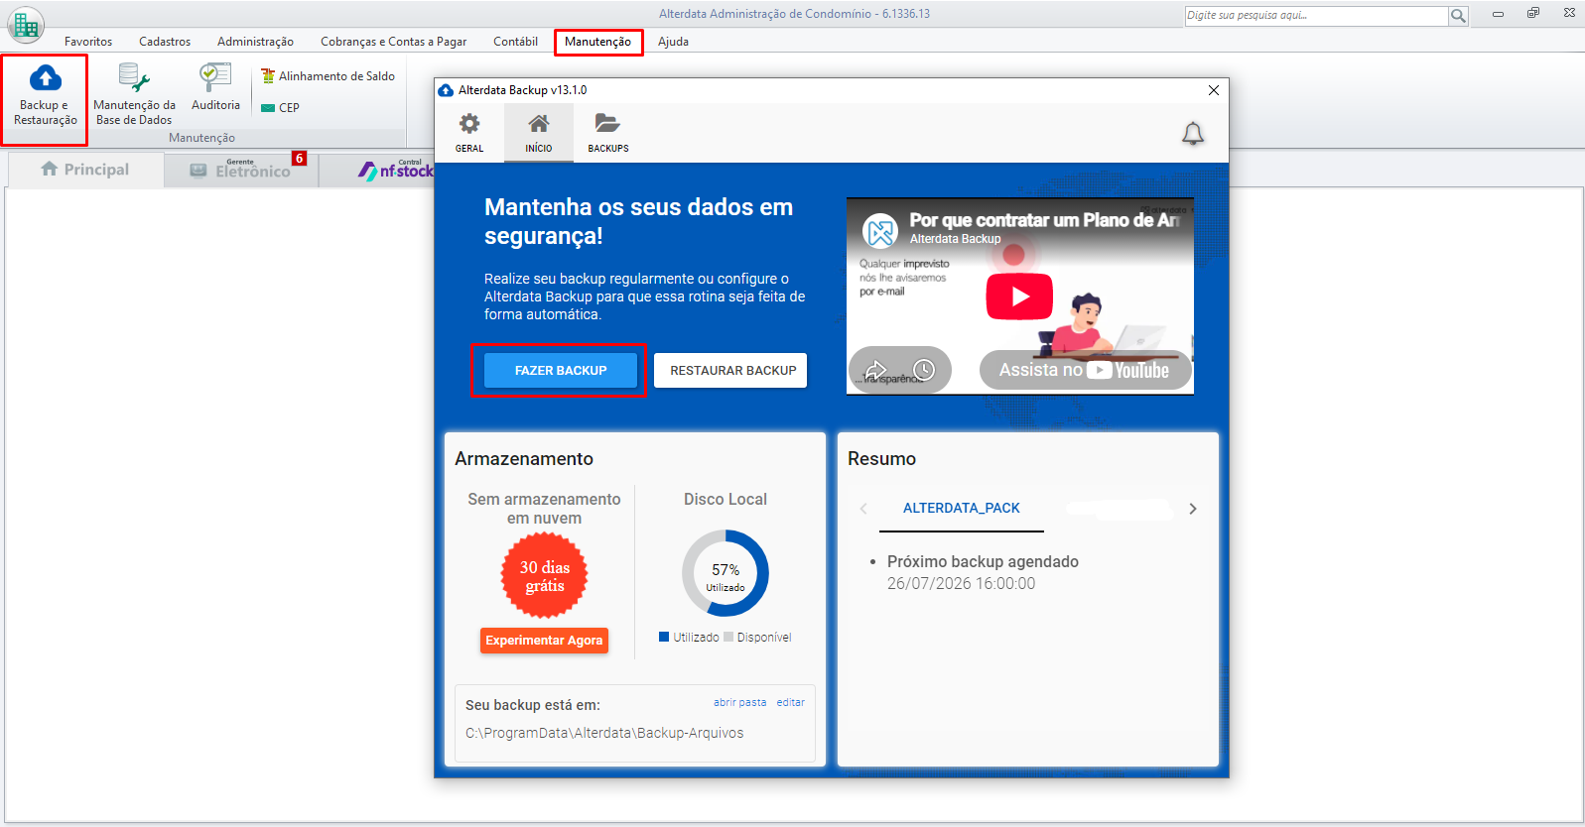Open the Cadastros menu
The image size is (1585, 827).
pos(165,42)
